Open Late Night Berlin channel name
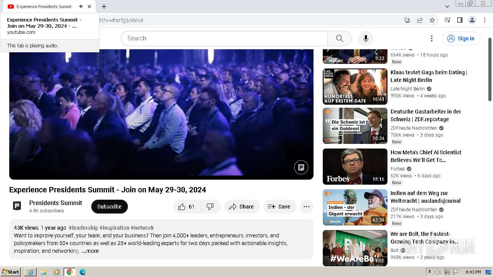Screen dimensions: 493x277 click(x=407, y=89)
